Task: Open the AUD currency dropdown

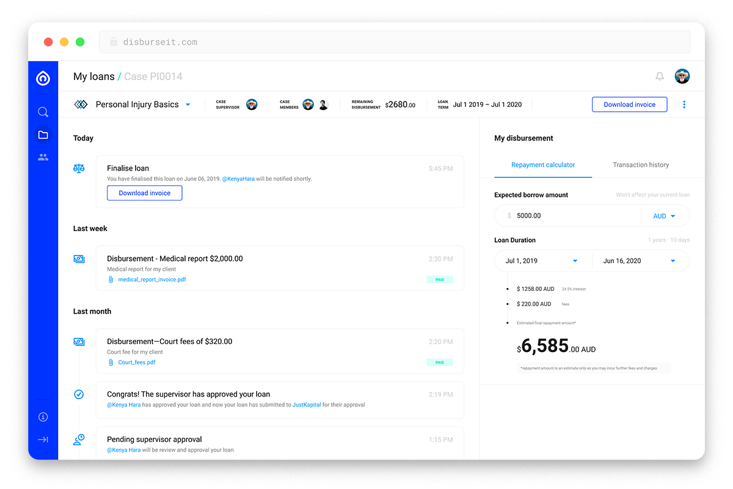Action: pos(664,216)
